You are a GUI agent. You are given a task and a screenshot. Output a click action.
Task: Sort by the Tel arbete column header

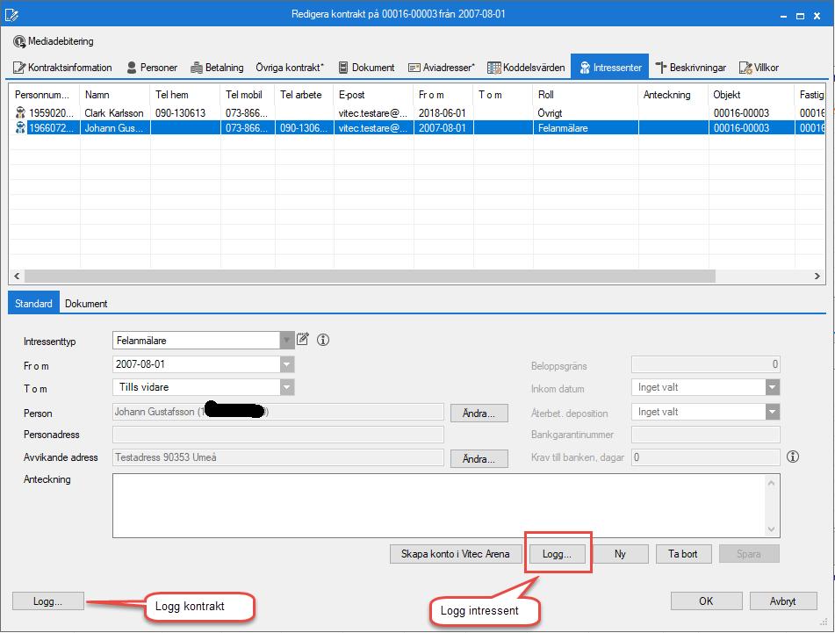(x=305, y=95)
